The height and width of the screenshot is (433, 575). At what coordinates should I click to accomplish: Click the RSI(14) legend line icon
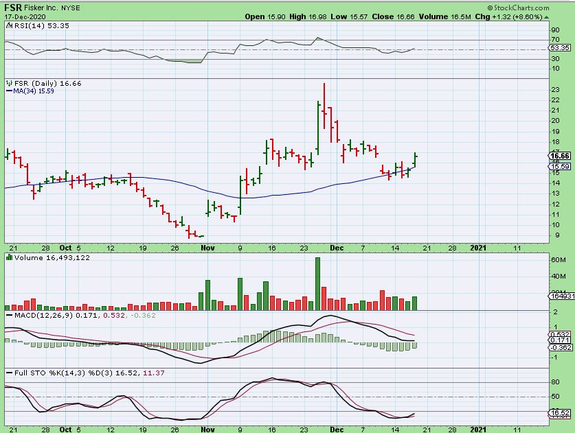point(8,25)
